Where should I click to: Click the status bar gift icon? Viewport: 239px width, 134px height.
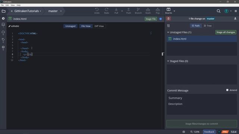(184, 132)
